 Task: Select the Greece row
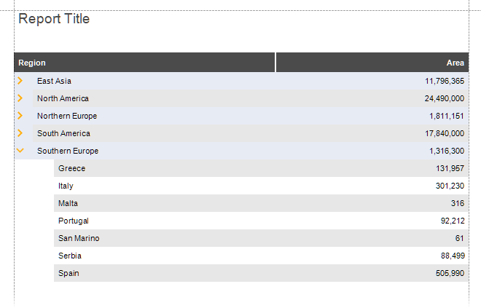click(261, 168)
